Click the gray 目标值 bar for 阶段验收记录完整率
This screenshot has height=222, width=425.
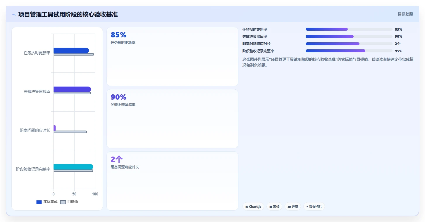pos(73,171)
